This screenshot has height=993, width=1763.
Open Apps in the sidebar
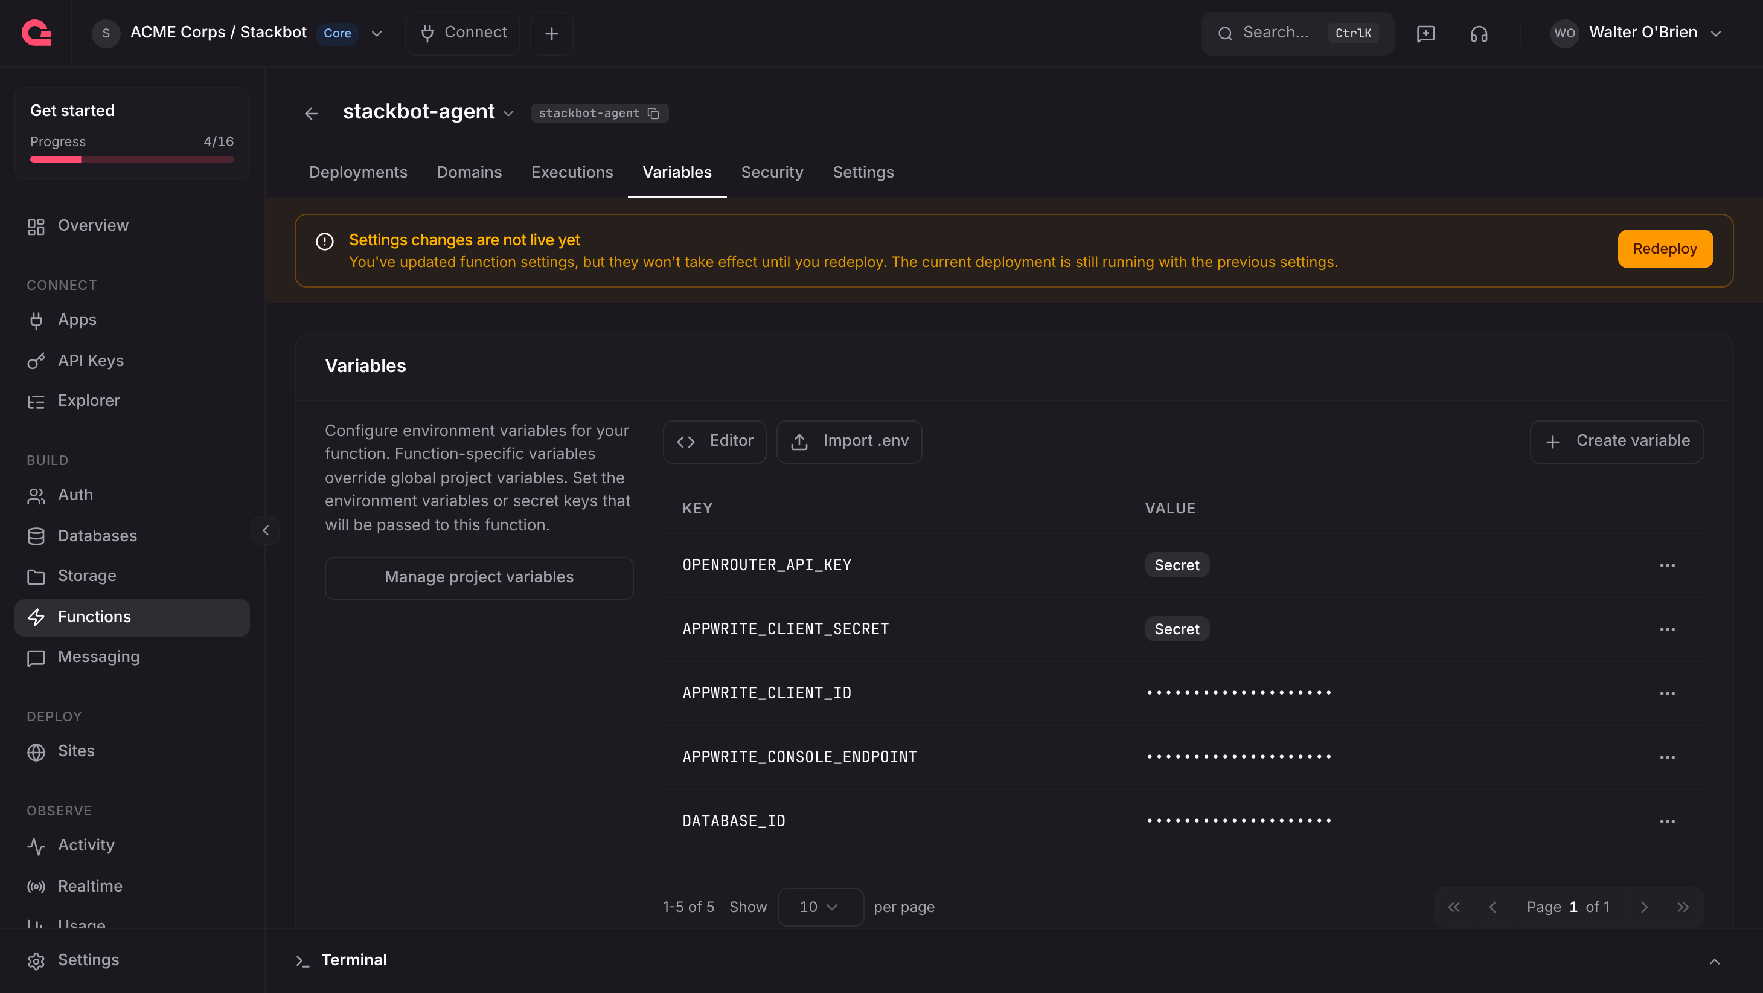132,320
